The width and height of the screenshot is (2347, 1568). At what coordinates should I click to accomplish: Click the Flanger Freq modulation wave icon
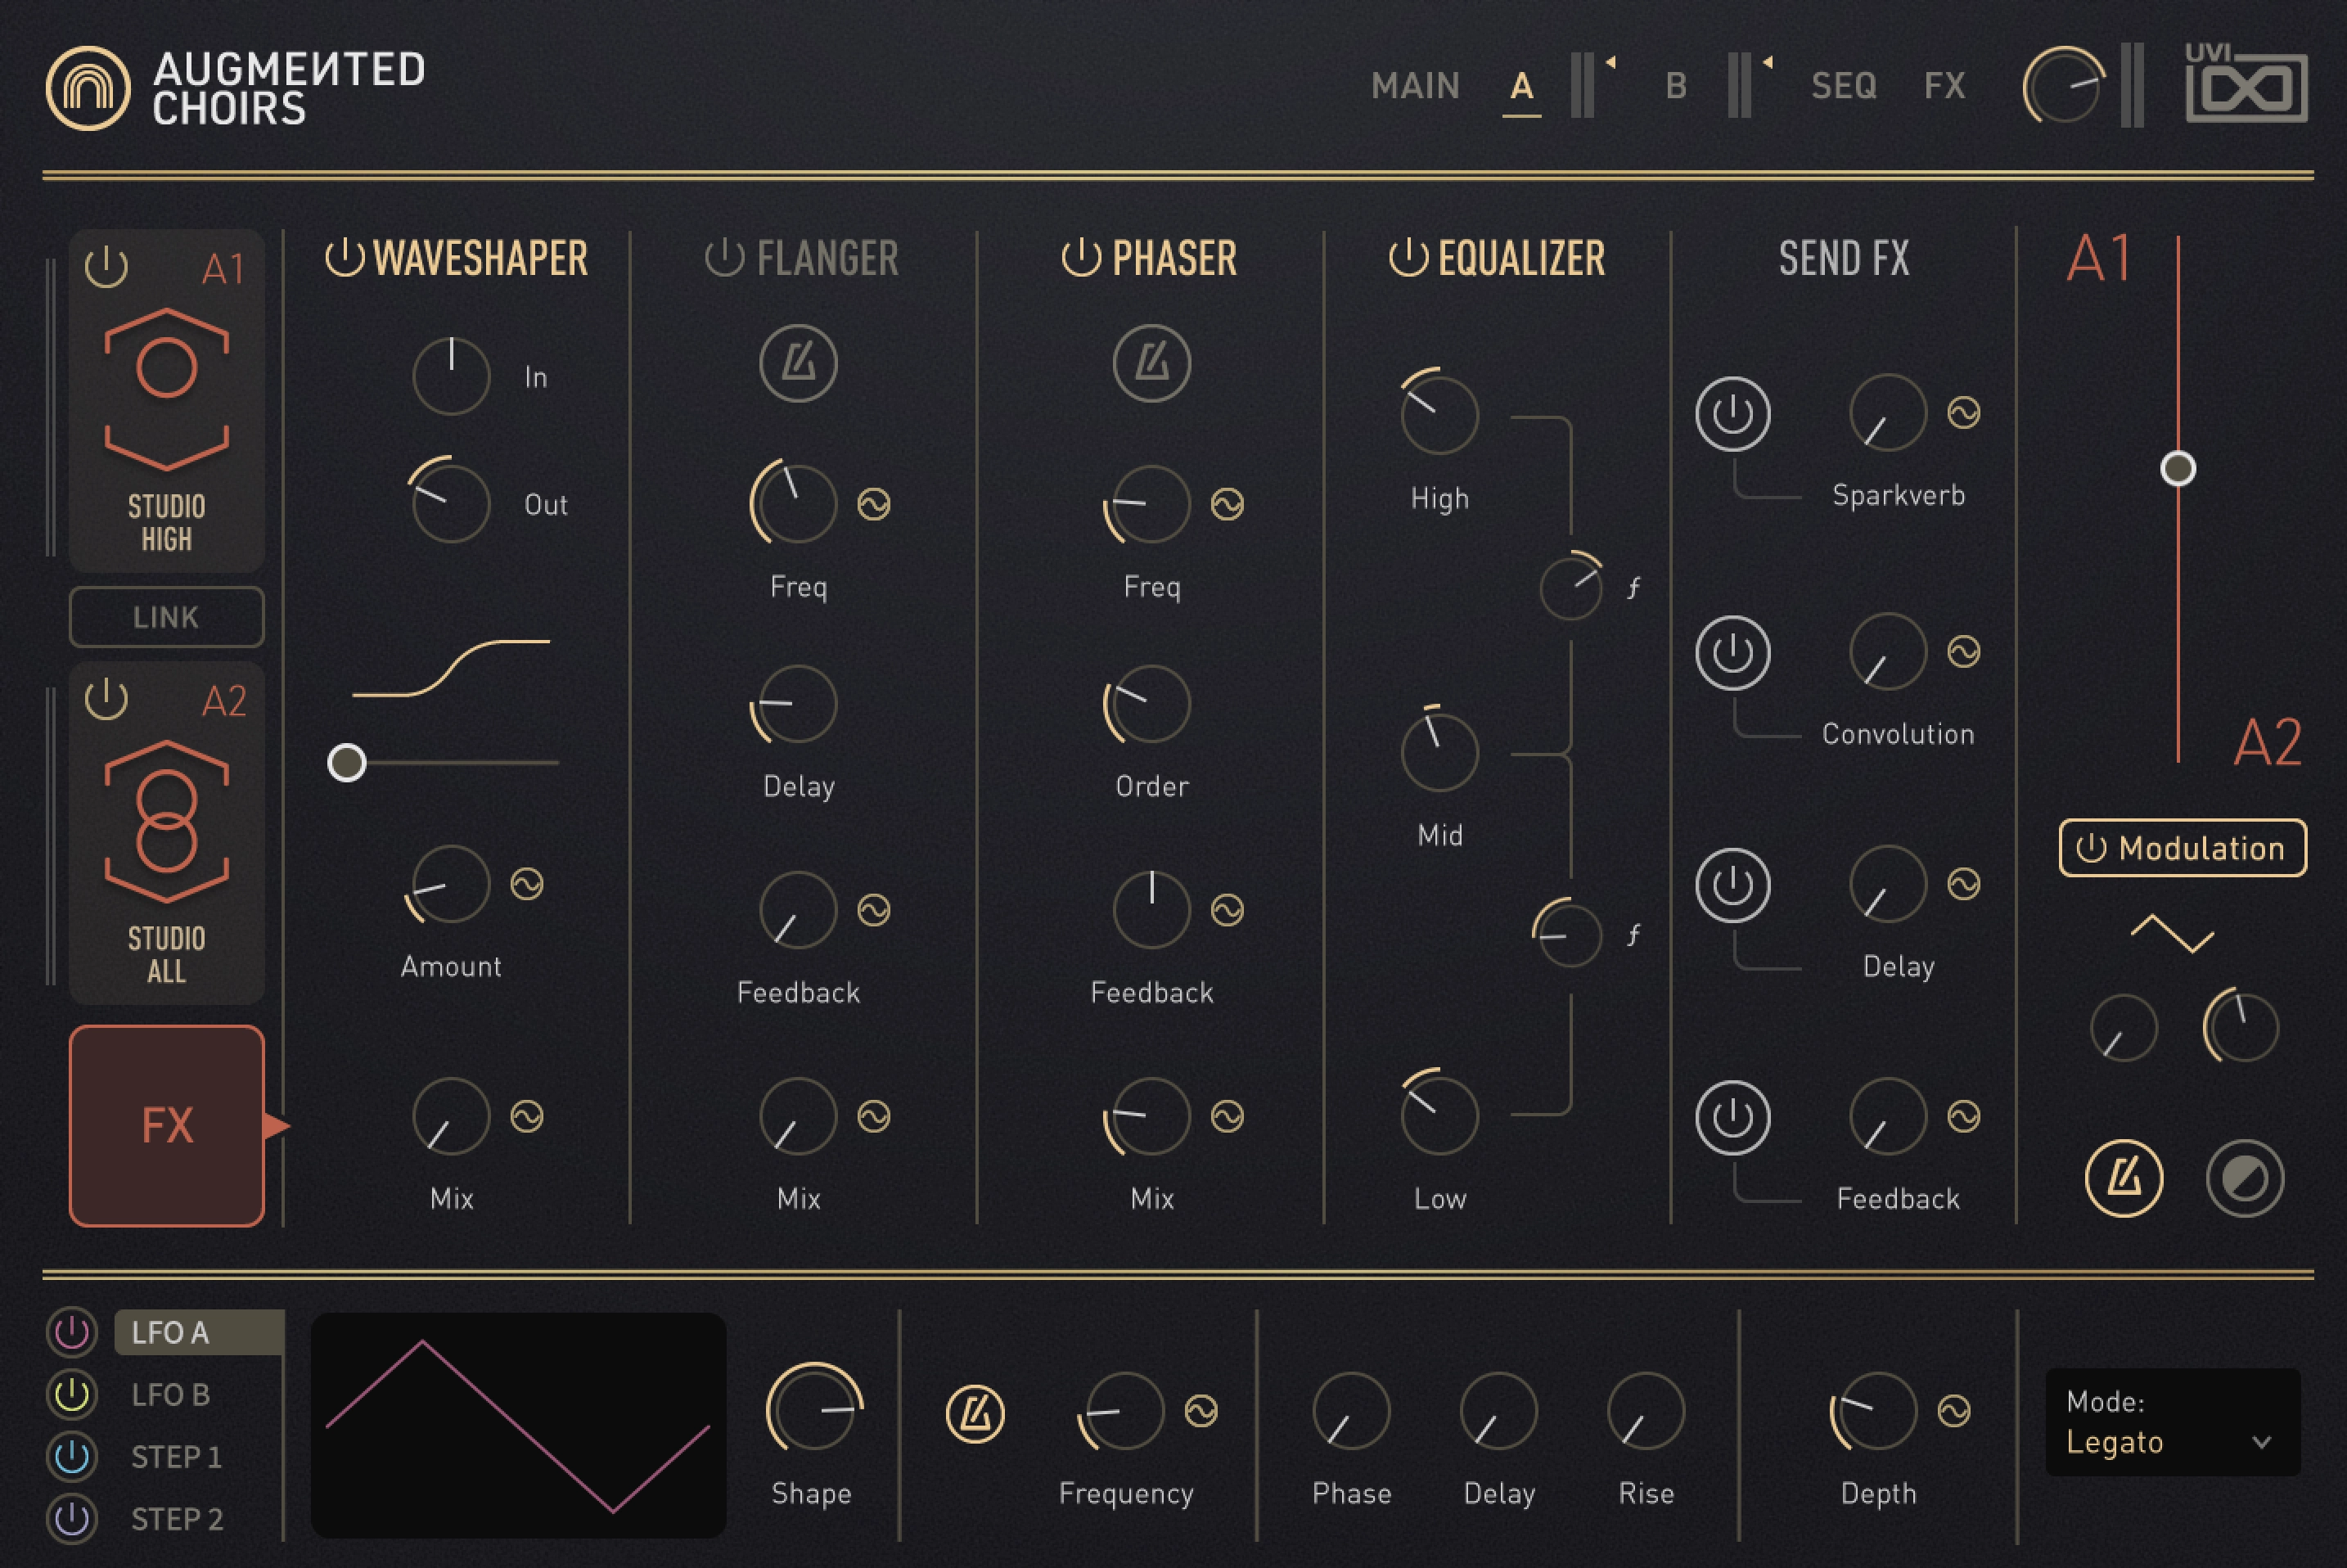point(874,504)
